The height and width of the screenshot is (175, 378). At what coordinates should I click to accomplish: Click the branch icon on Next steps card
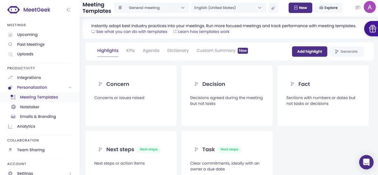[x=100, y=149]
